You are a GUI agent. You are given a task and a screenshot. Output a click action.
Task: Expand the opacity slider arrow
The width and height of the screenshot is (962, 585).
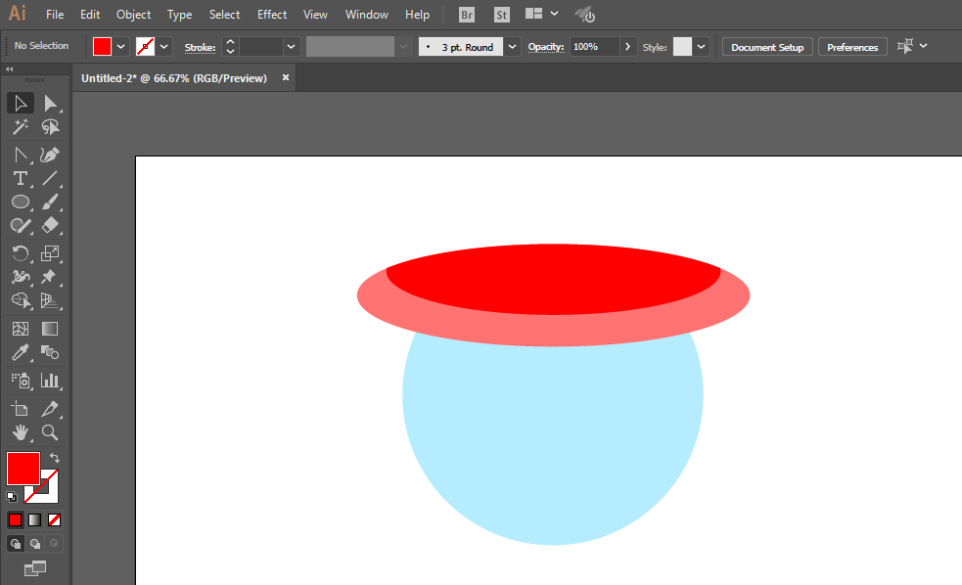[x=627, y=47]
